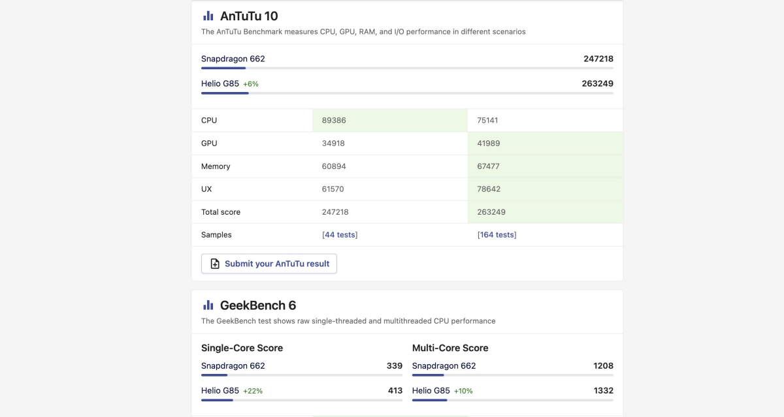Viewport: 784px width, 417px height.
Task: Select the UX value 61570
Action: [333, 189]
